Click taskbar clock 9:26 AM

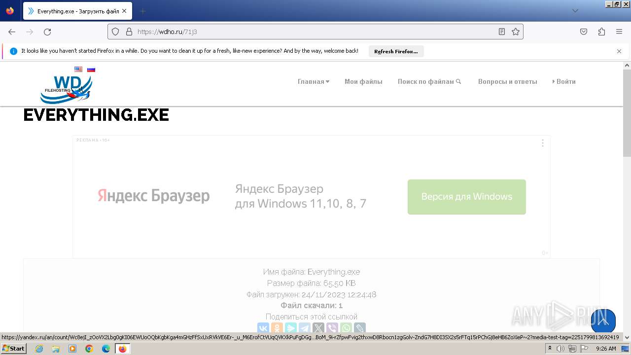point(606,349)
